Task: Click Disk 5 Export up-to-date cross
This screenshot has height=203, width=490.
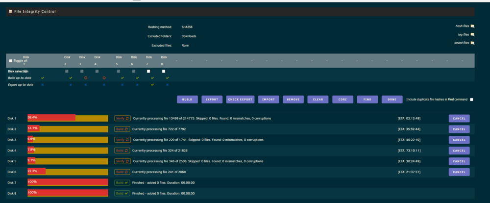Action: coord(122,85)
